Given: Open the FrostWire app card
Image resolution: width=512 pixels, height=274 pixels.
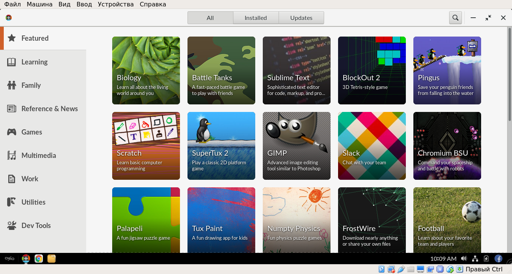Looking at the screenshot, I should click(372, 220).
